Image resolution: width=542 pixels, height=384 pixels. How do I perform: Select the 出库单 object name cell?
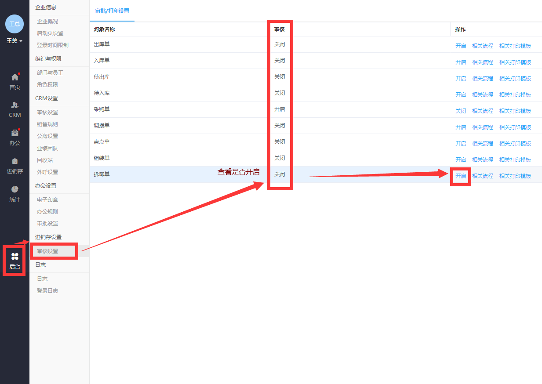coord(102,44)
